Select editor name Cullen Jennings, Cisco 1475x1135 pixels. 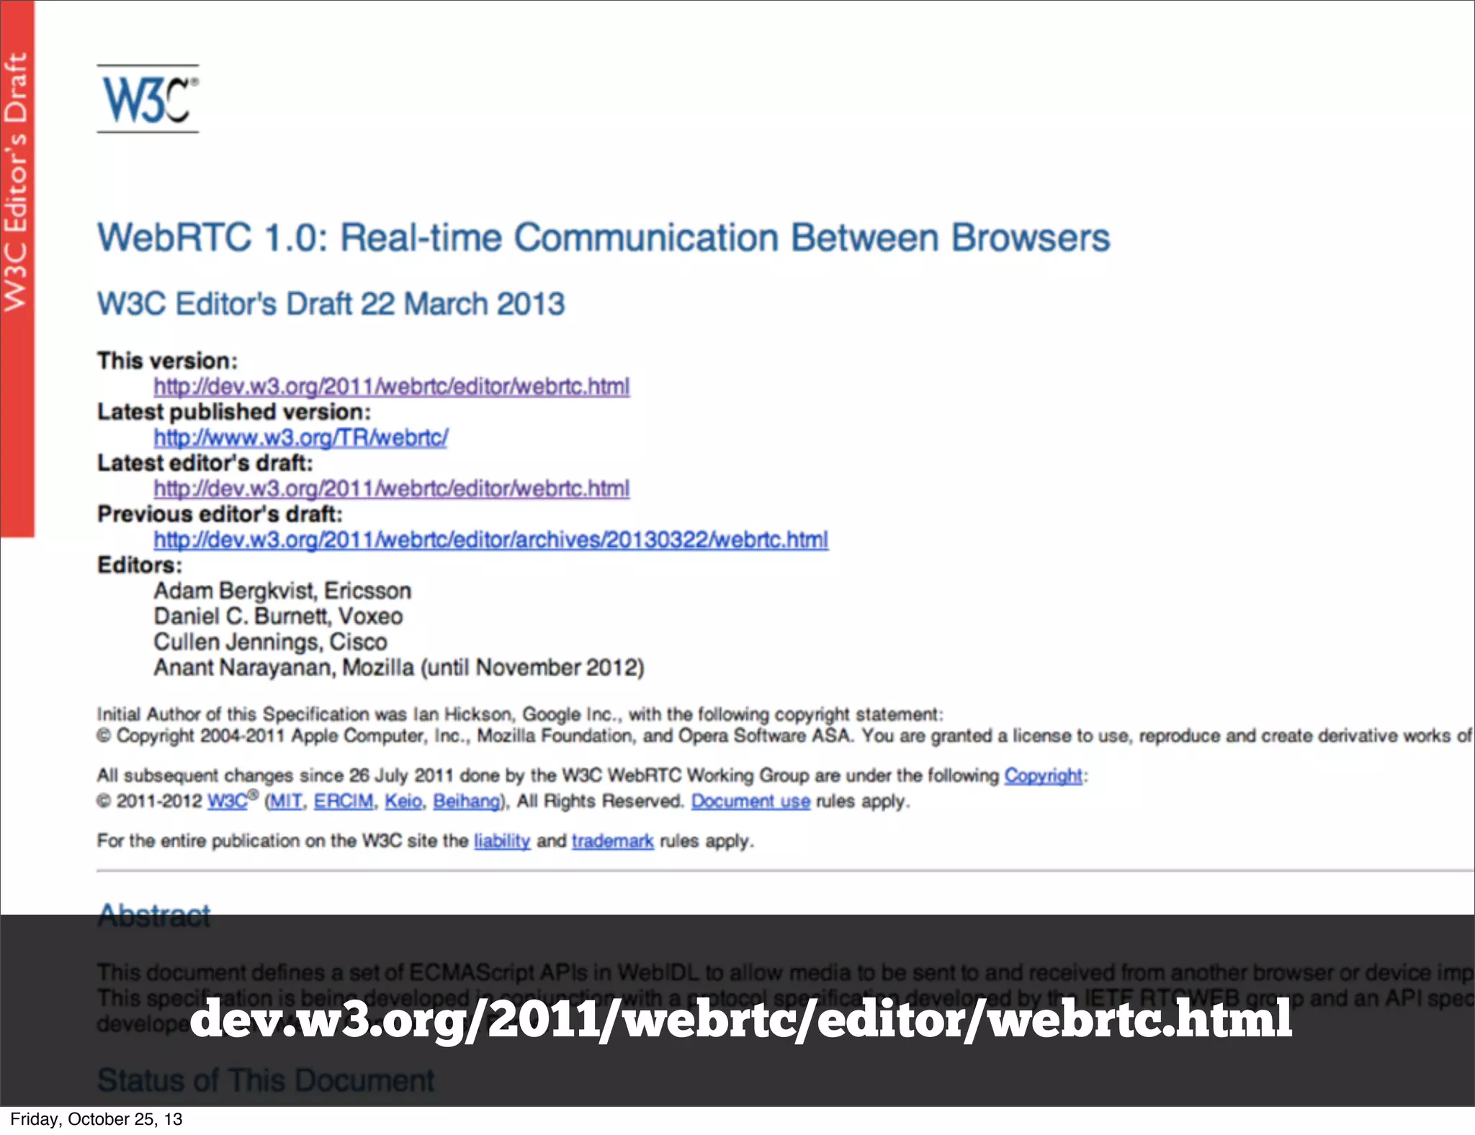[x=270, y=642]
